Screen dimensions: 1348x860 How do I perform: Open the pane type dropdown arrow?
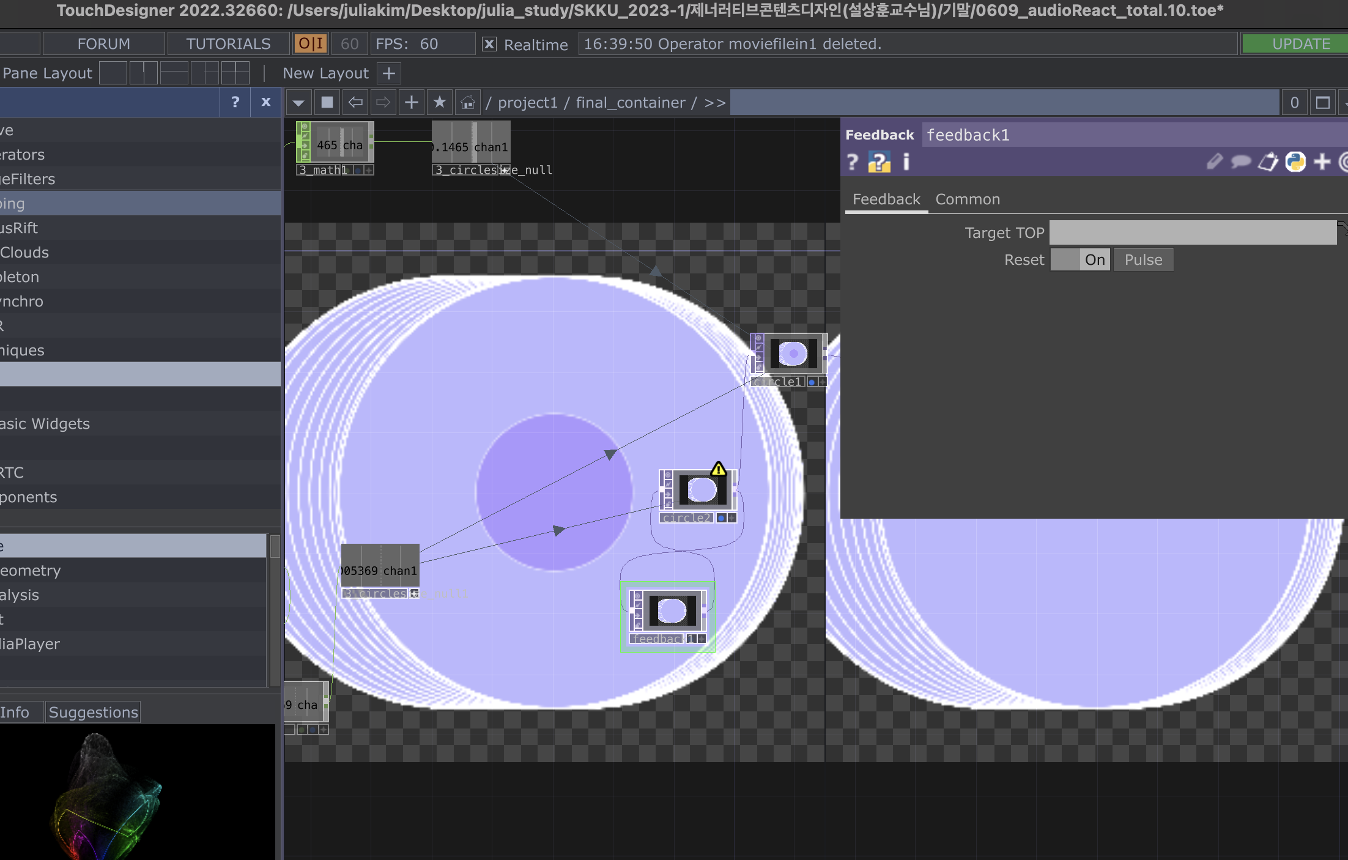coord(298,102)
